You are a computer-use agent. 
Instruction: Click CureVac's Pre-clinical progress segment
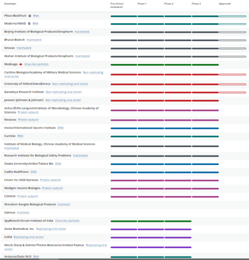[x=124, y=137]
